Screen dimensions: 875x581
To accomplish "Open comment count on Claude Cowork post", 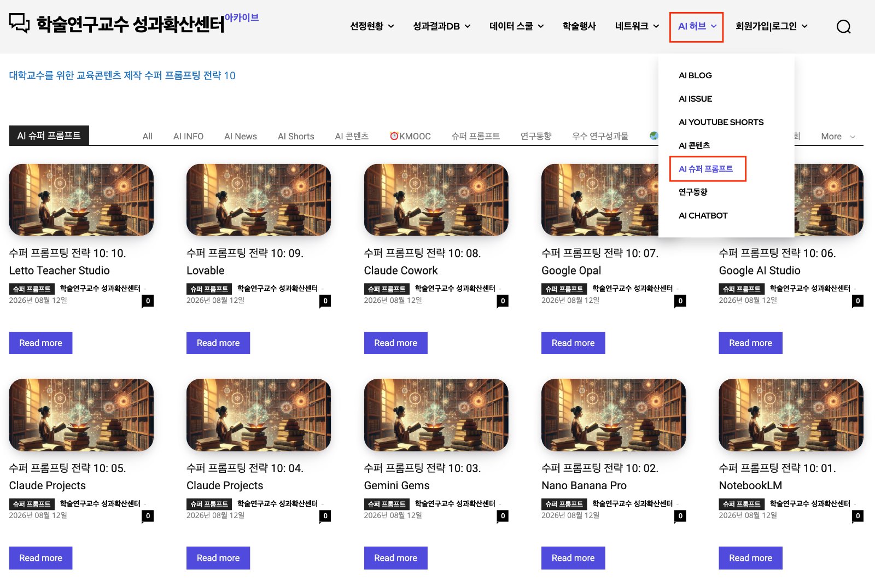I will point(503,301).
